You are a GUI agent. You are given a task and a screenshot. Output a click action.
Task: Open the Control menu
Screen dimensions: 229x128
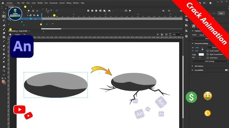[62, 3]
